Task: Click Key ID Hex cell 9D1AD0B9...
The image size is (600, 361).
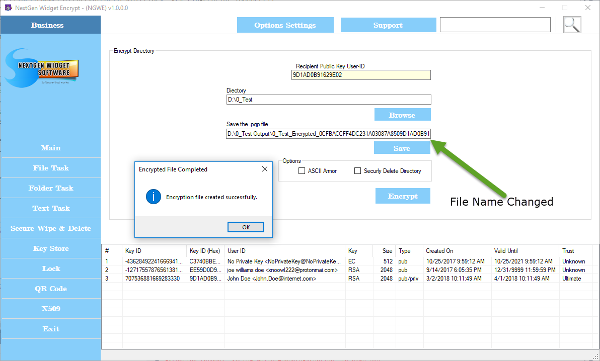Action: [205, 279]
